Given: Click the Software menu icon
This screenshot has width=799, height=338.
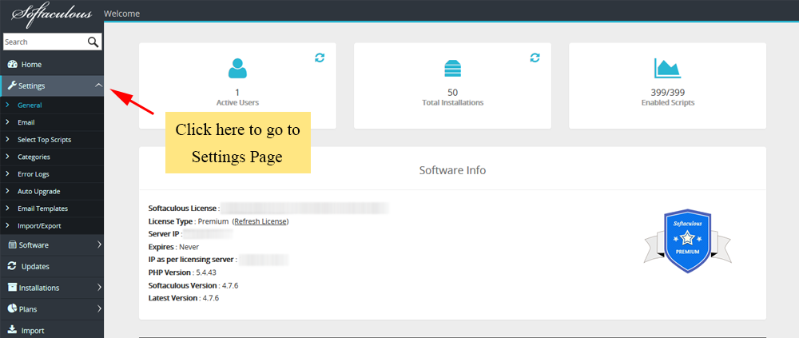Looking at the screenshot, I should 13,245.
